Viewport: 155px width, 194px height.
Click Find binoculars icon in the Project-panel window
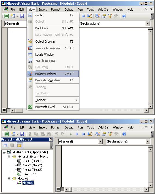pyautogui.click(x=49, y=134)
